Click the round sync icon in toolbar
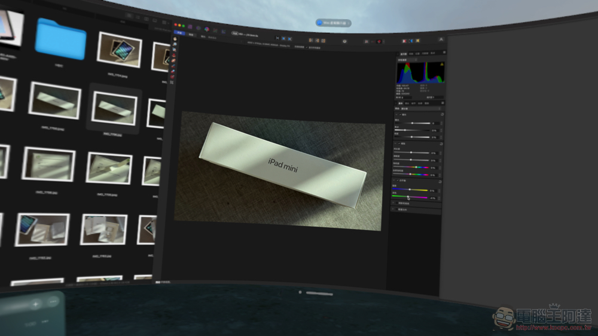598x336 pixels. point(344,41)
